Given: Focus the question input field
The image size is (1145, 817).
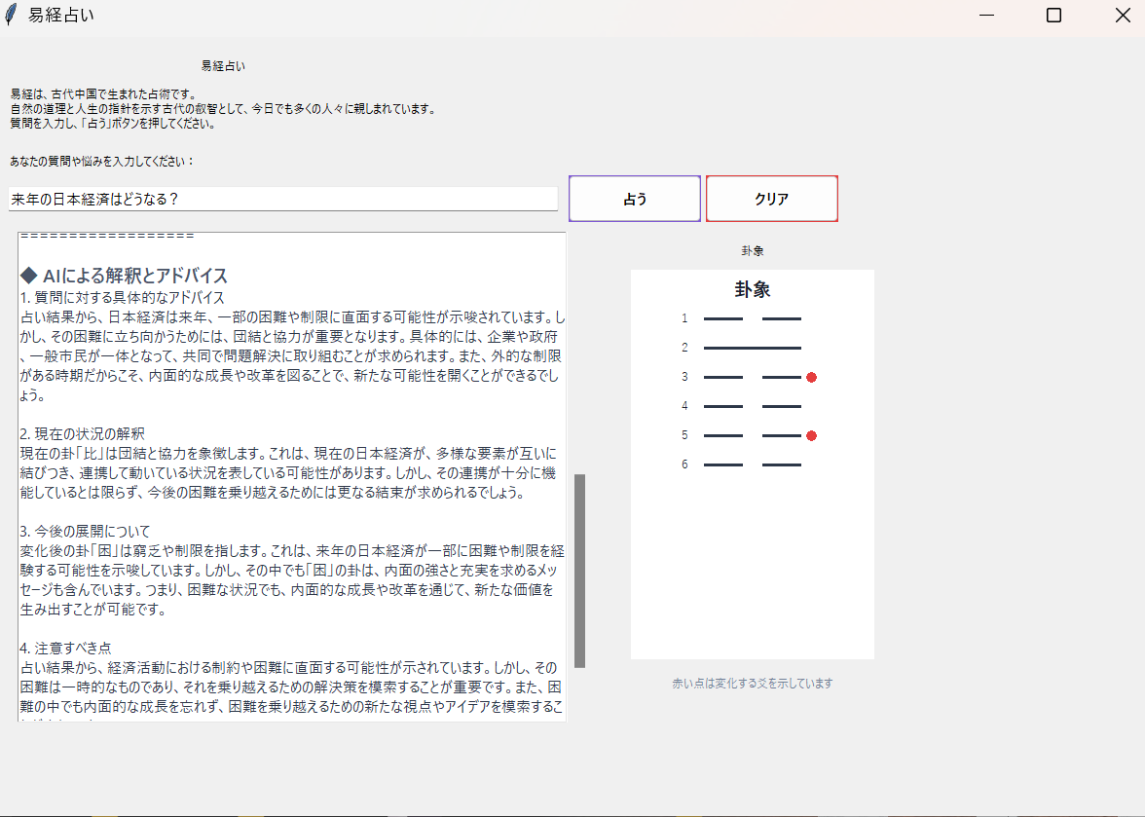Looking at the screenshot, I should (x=282, y=199).
